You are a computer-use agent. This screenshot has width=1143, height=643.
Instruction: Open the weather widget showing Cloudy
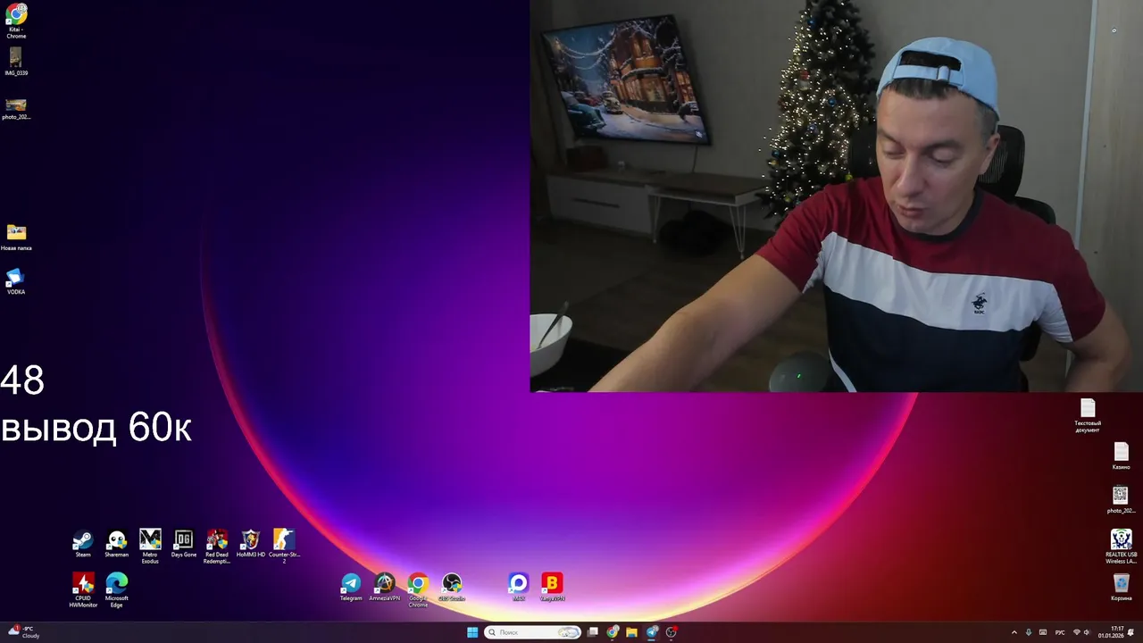pyautogui.click(x=24, y=632)
